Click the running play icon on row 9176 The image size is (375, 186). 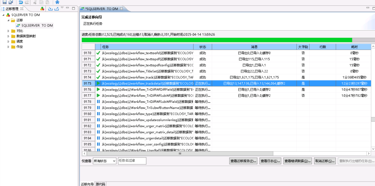(x=98, y=89)
